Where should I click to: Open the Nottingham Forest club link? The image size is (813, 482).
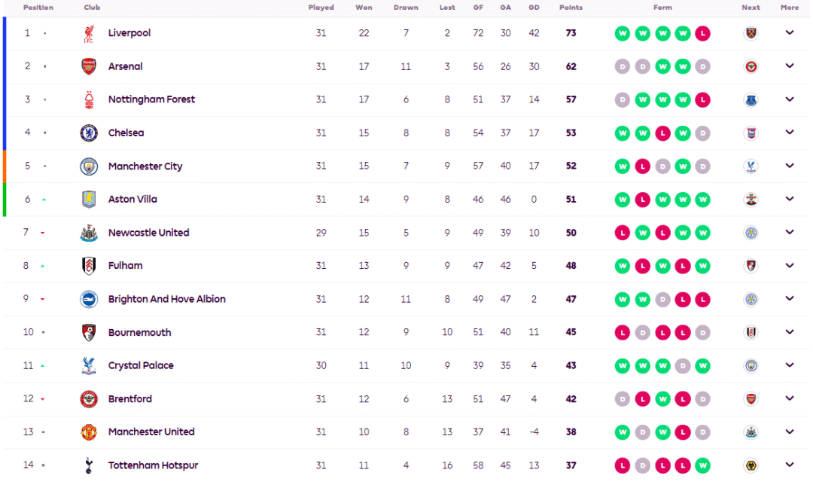coord(151,99)
